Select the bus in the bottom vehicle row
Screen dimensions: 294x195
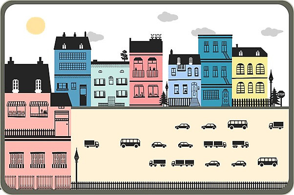coord(267,162)
